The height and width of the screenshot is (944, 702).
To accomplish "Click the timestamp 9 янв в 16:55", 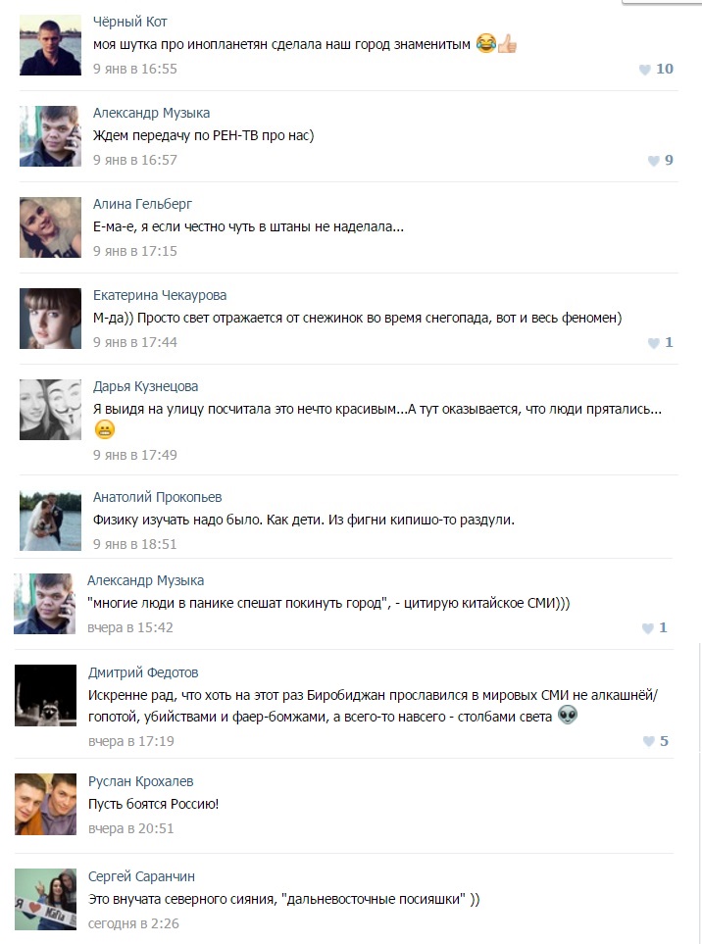I will [x=135, y=69].
